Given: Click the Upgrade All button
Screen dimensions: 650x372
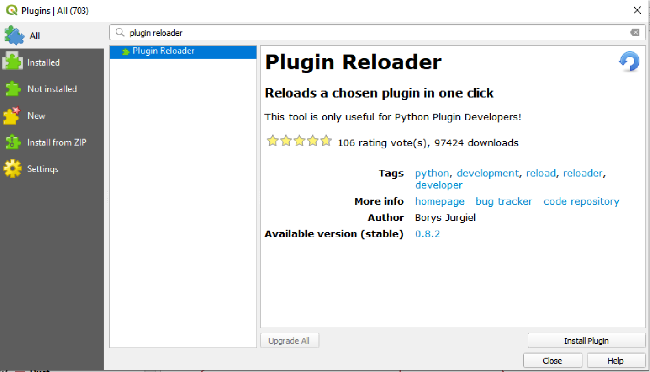Looking at the screenshot, I should [x=289, y=341].
